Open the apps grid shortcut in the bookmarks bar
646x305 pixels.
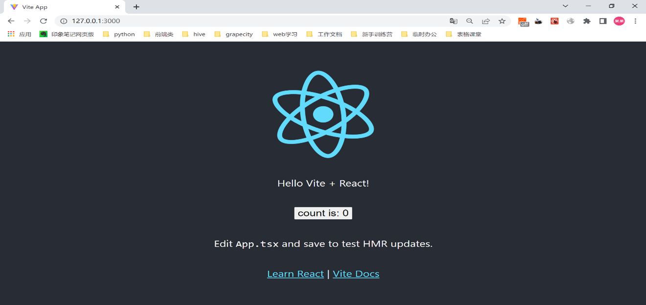[x=20, y=34]
